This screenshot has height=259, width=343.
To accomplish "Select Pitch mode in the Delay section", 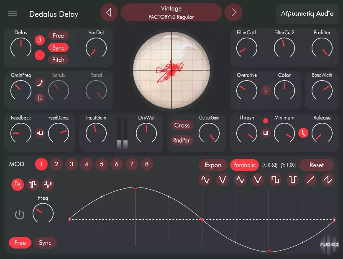I will [58, 60].
